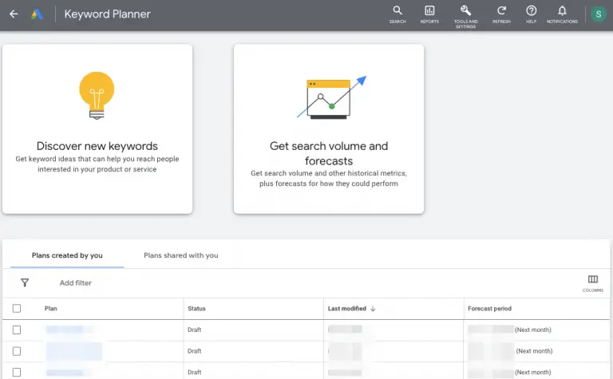Sort by Last modified column header
The height and width of the screenshot is (379, 613).
346,308
